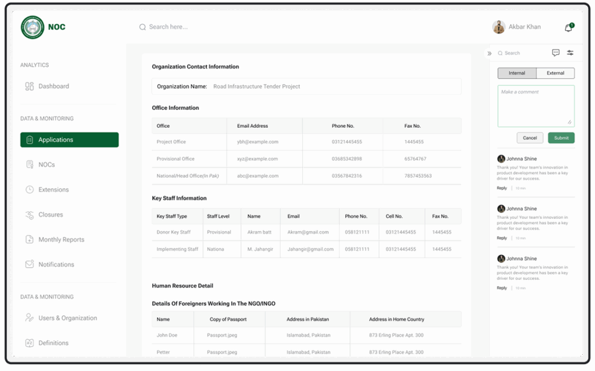Click the Monthly Reports icon
The width and height of the screenshot is (595, 371).
(x=30, y=240)
